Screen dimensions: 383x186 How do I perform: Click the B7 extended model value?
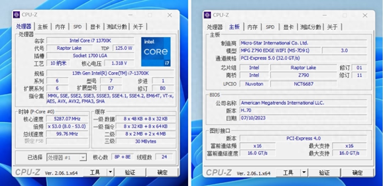(x=111, y=88)
